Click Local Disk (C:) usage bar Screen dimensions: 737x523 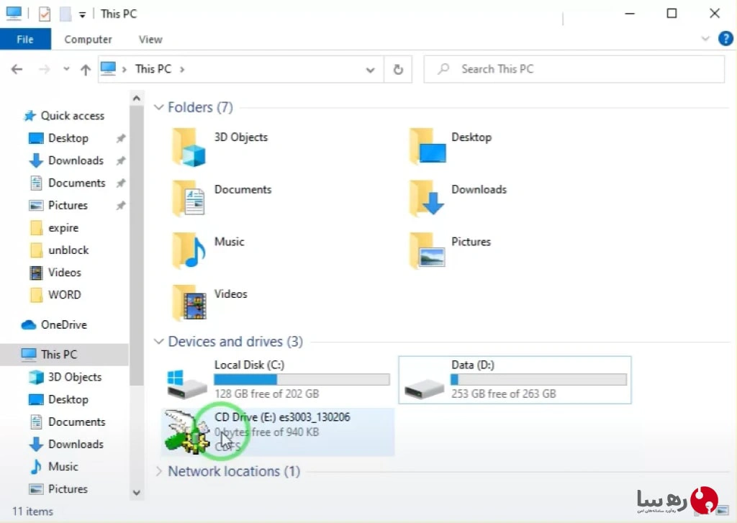[302, 379]
